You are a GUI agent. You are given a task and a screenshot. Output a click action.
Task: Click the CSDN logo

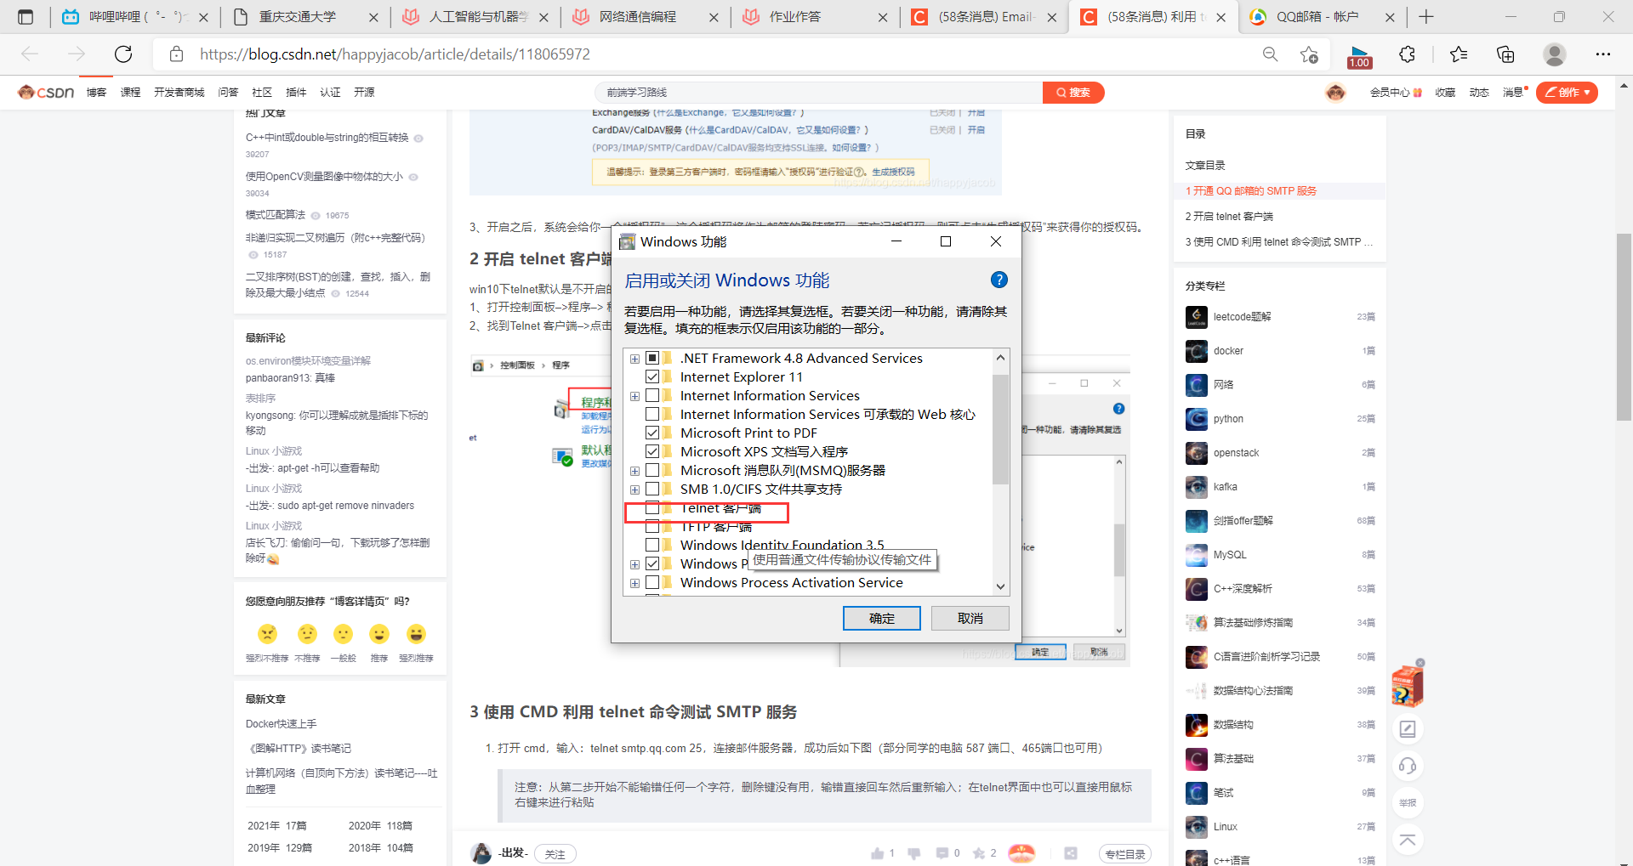[x=46, y=92]
